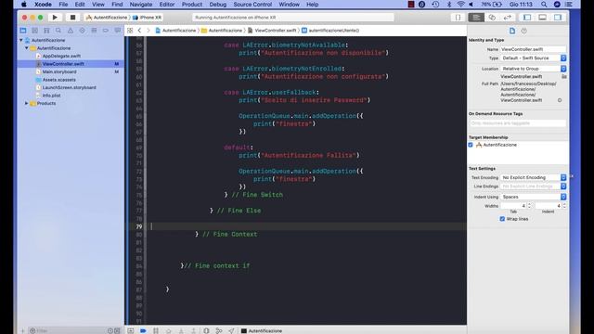
Task: Open the Source Control menu
Action: coord(252,5)
